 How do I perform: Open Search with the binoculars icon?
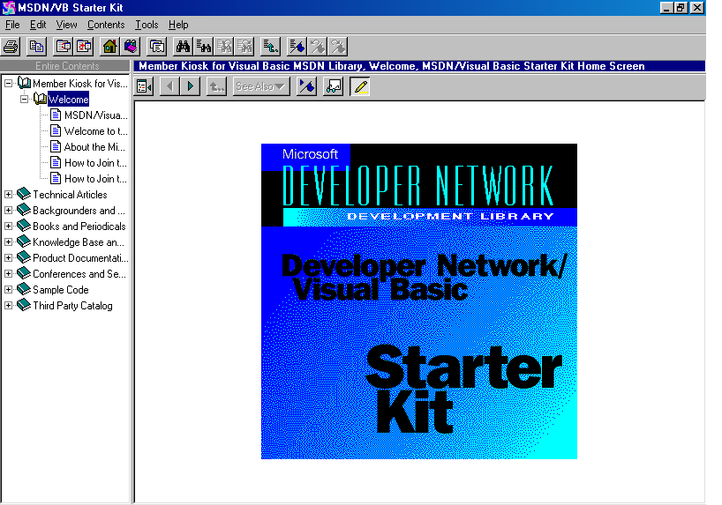(183, 47)
